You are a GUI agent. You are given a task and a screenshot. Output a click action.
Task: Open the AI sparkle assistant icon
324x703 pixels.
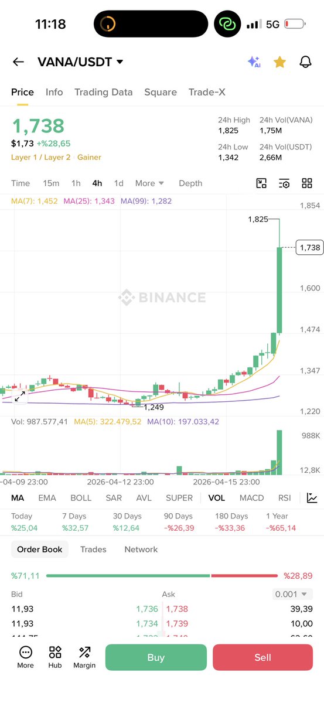254,62
